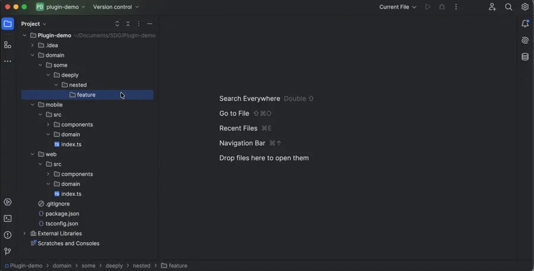Click the Search Everywhere magnifier icon
The width and height of the screenshot is (534, 271).
508,7
